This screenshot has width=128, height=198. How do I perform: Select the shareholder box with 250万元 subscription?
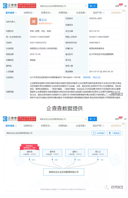click(x=29, y=153)
